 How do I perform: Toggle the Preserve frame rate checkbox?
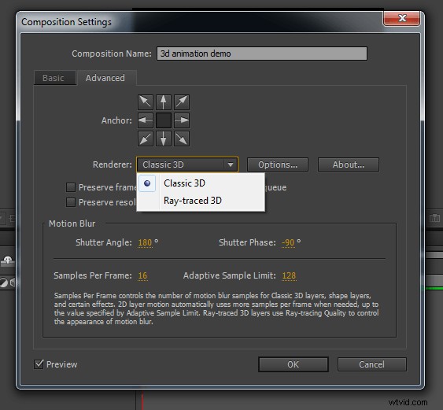71,187
